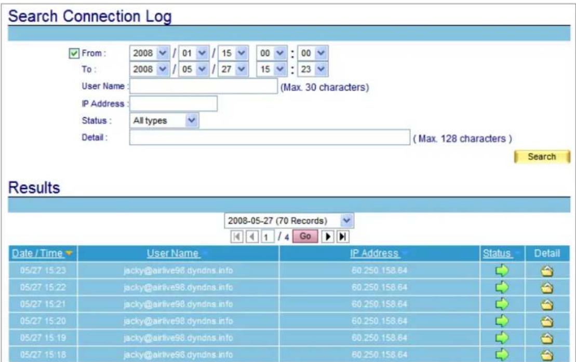
Task: Open the To day dropdown showing 27
Action: pyautogui.click(x=233, y=69)
